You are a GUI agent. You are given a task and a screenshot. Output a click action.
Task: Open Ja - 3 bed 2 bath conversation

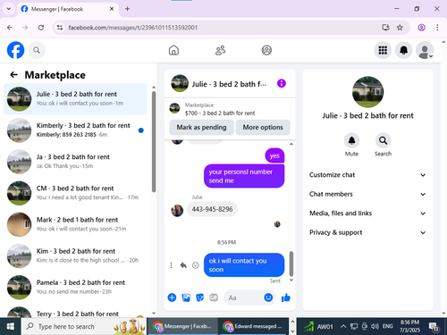[x=75, y=162]
